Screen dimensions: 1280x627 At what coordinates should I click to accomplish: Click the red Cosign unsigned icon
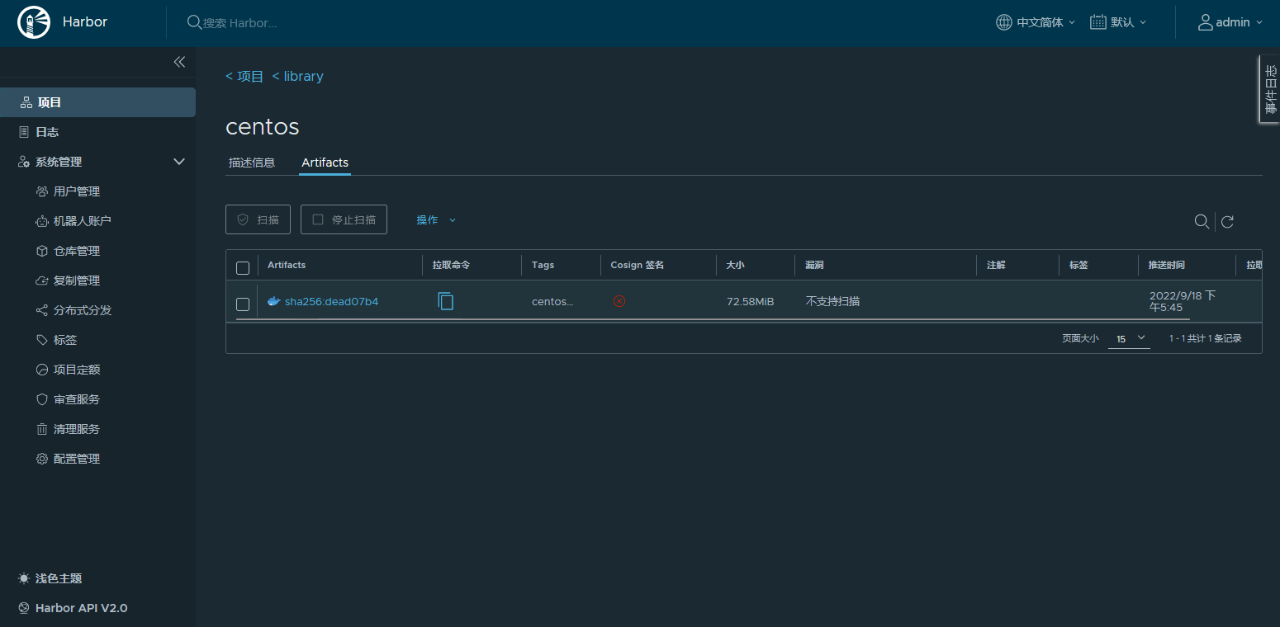point(619,301)
